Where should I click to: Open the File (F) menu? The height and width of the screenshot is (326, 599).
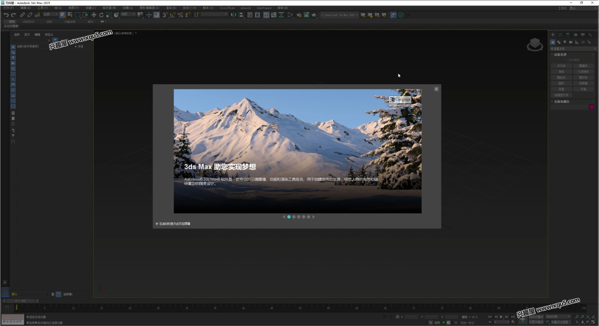[x=8, y=8]
